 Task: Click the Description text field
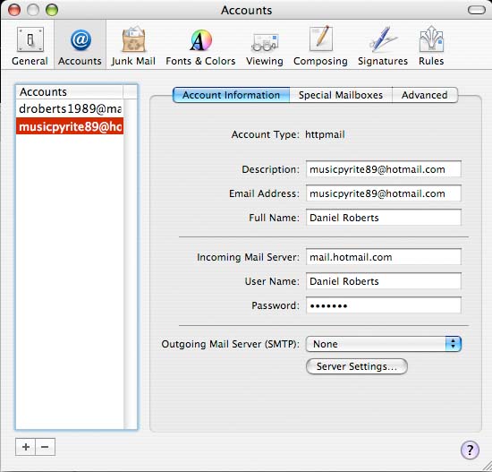point(384,169)
